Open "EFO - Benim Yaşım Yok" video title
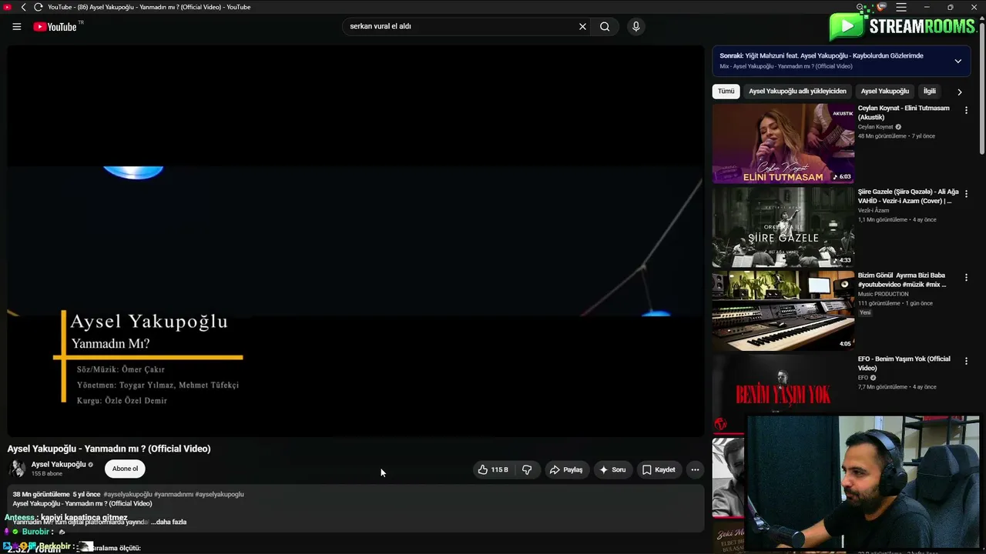The width and height of the screenshot is (986, 554). (x=904, y=363)
